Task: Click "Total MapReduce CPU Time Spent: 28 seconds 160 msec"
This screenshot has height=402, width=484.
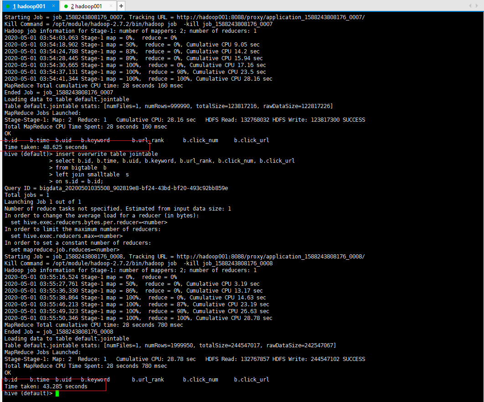Action: coord(86,127)
